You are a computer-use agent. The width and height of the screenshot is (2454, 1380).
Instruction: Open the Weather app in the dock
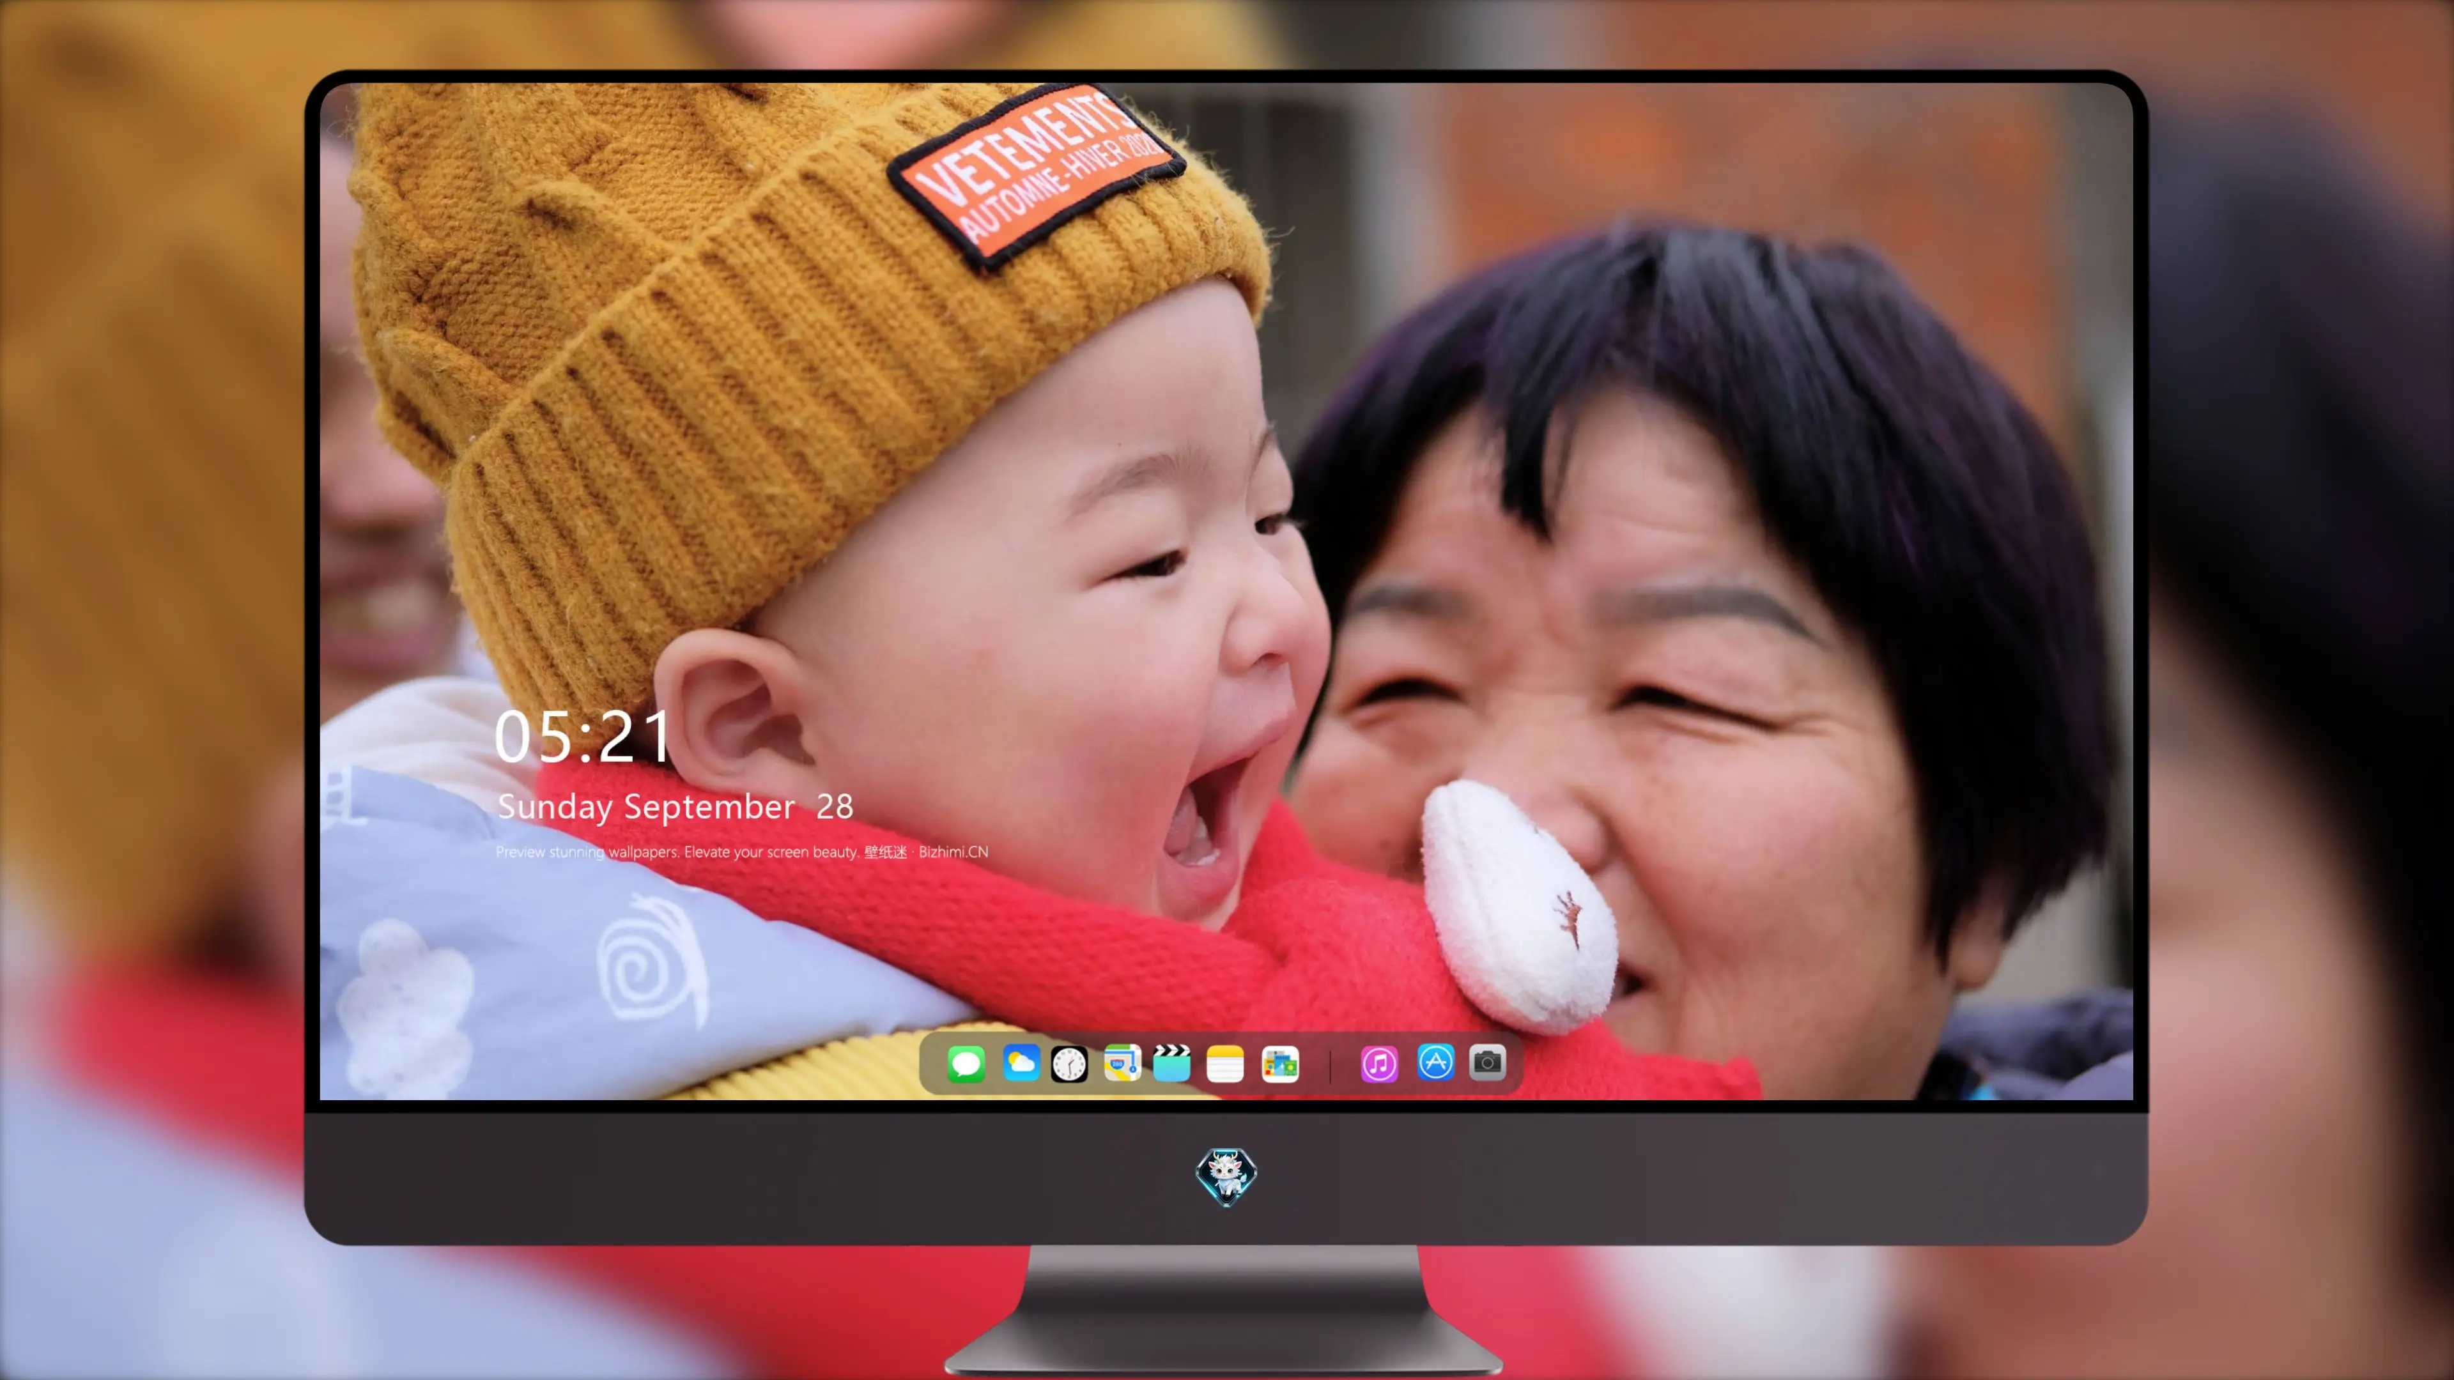(1021, 1063)
